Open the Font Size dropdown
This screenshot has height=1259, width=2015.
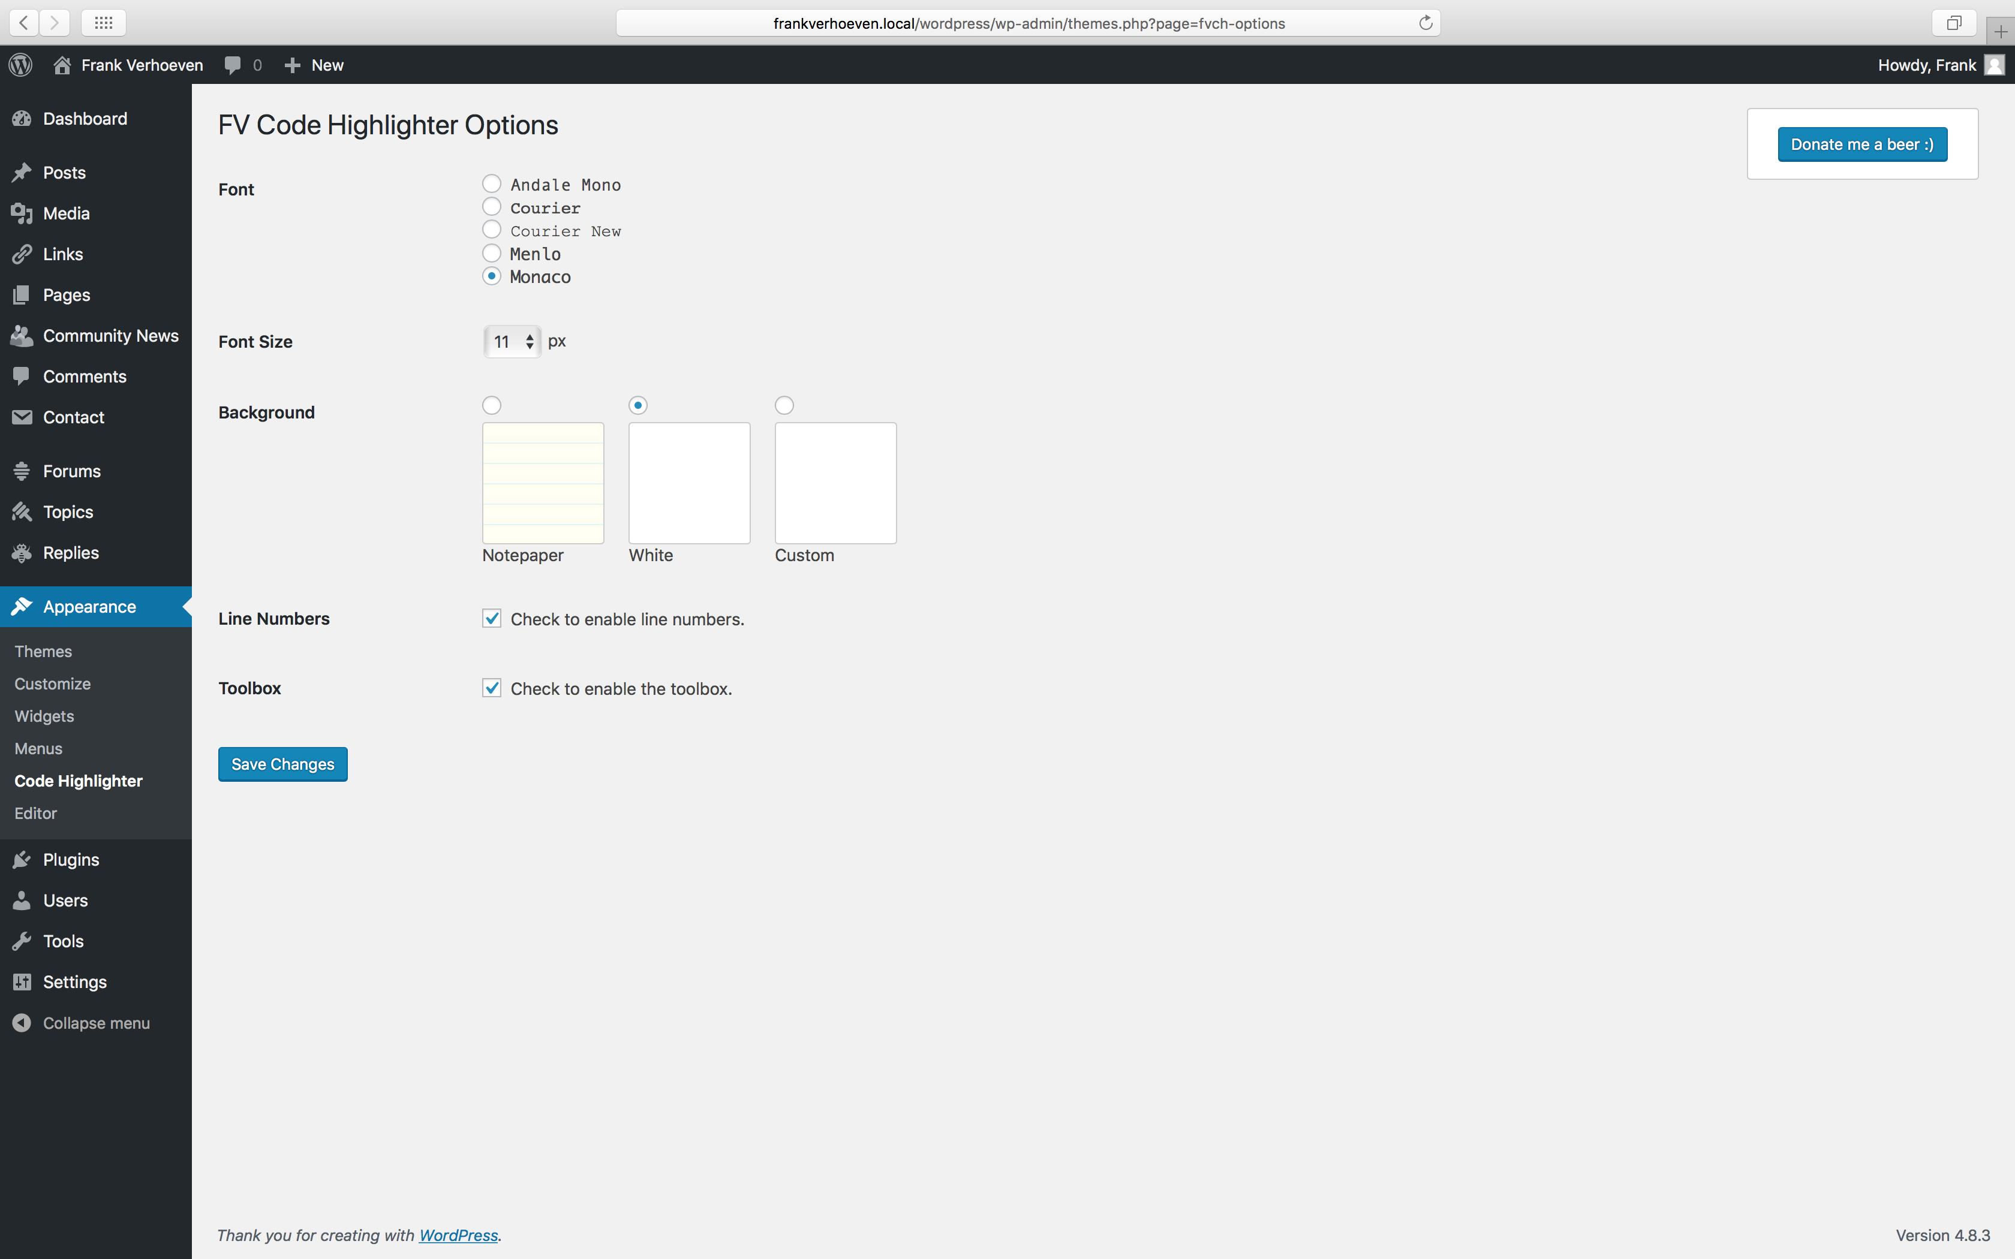click(512, 341)
